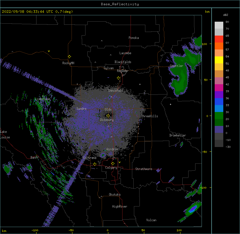Pick the bright yellow 54 dBZ legend swatch
The height and width of the screenshot is (234, 240).
219,60
